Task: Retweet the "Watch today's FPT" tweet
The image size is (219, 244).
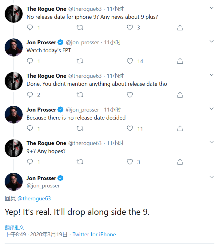Action: click(x=80, y=61)
